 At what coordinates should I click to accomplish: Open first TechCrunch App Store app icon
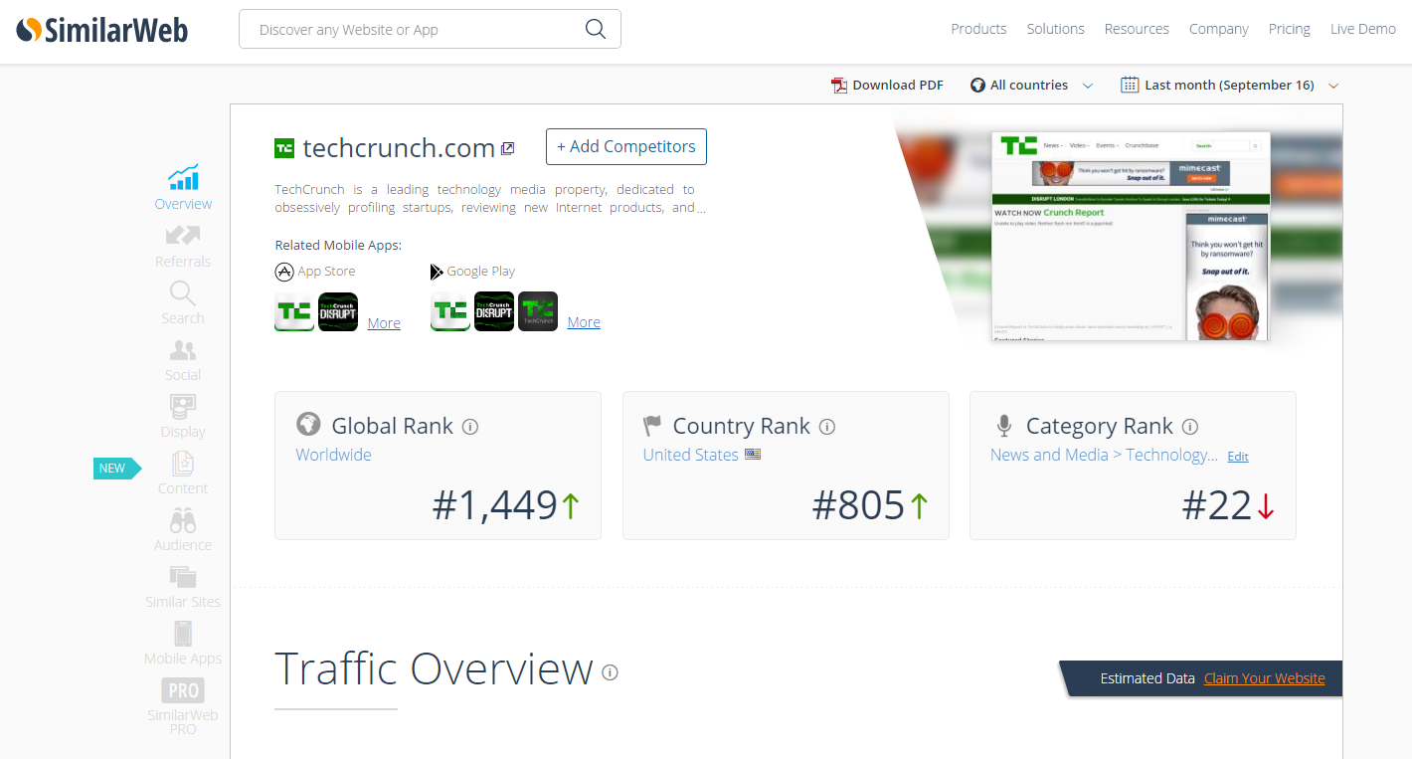[x=294, y=311]
